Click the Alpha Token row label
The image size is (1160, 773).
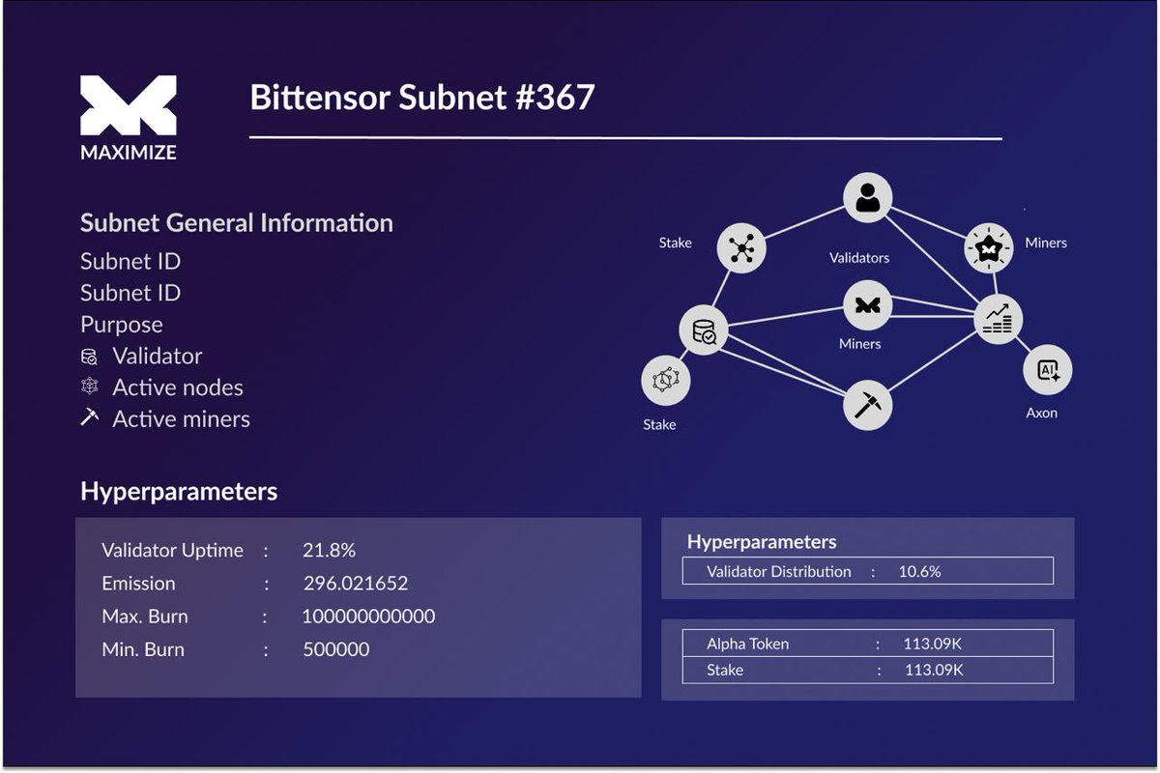pyautogui.click(x=748, y=644)
